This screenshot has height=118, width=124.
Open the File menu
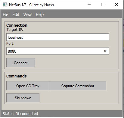tap(5, 15)
